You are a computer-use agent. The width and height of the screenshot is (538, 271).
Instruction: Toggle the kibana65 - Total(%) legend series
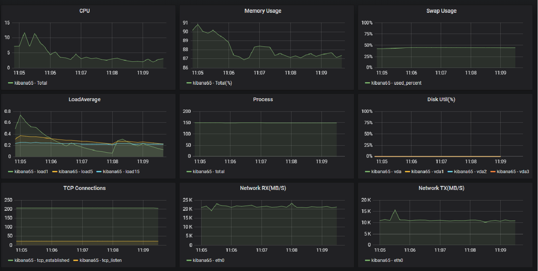(212, 83)
